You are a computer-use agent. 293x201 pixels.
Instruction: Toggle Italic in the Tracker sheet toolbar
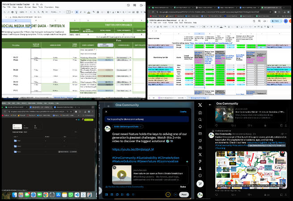click(x=81, y=12)
